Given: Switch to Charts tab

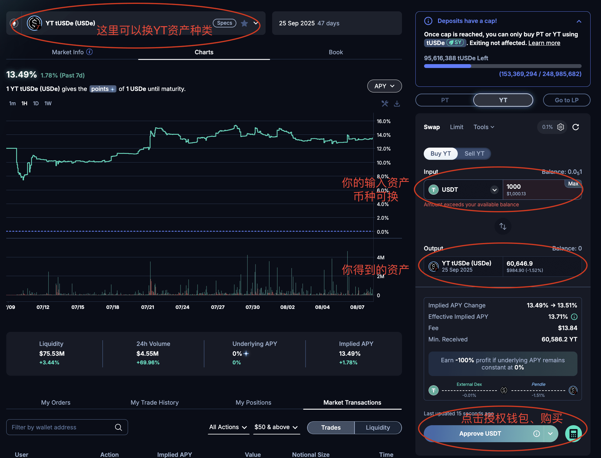Looking at the screenshot, I should [x=204, y=52].
